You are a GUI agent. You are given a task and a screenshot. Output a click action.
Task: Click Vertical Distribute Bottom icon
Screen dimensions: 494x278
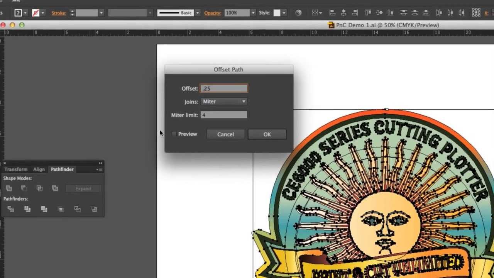(426, 13)
